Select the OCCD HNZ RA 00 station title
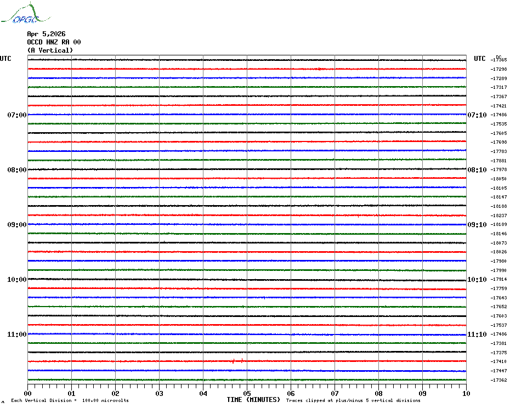 (54, 42)
